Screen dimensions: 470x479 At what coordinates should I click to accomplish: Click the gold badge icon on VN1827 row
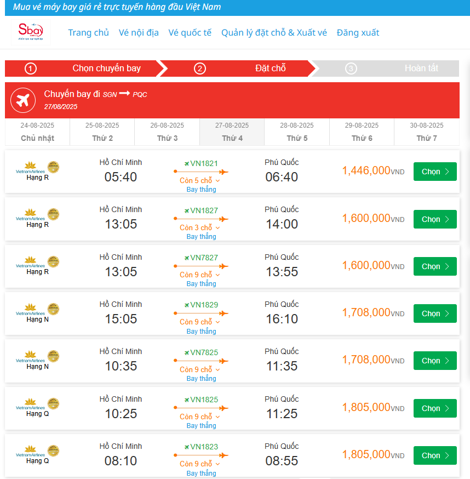53,214
